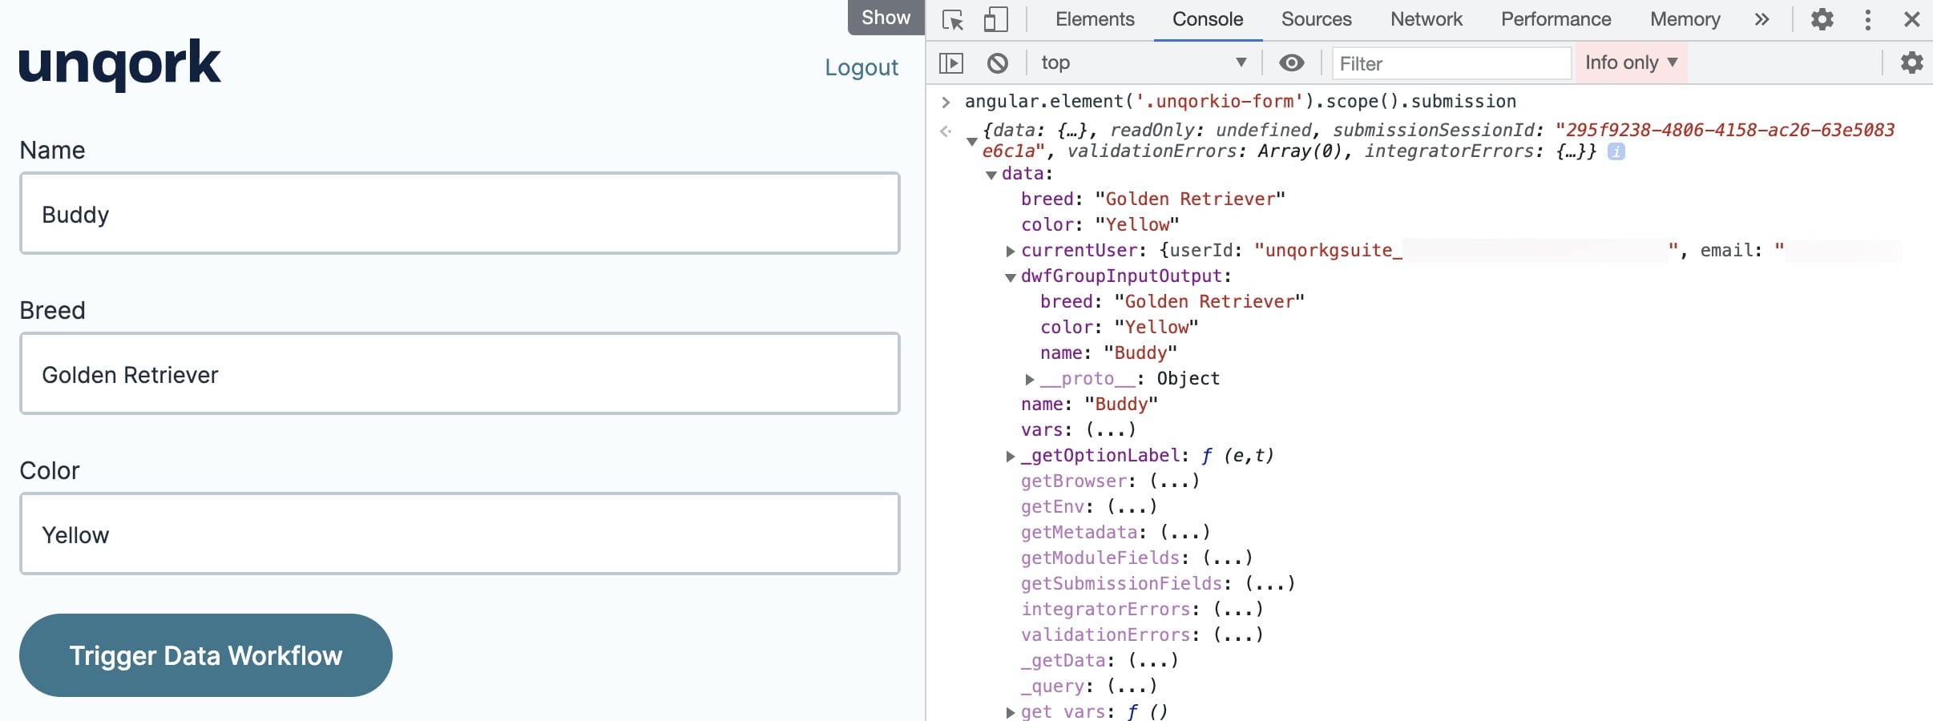Collapse the dwfGroupInputOutput node
Screen dimensions: 1933x721
(x=1011, y=277)
